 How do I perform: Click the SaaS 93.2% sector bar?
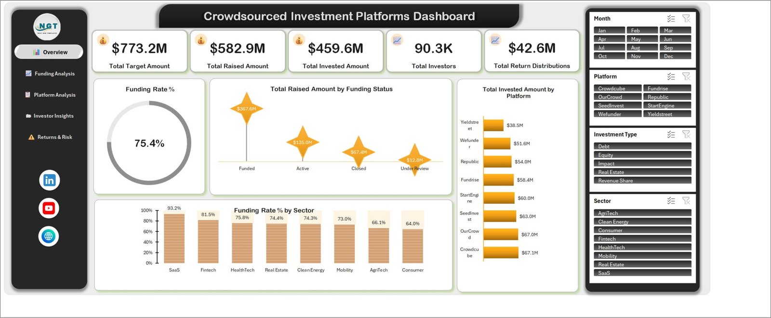tap(174, 238)
